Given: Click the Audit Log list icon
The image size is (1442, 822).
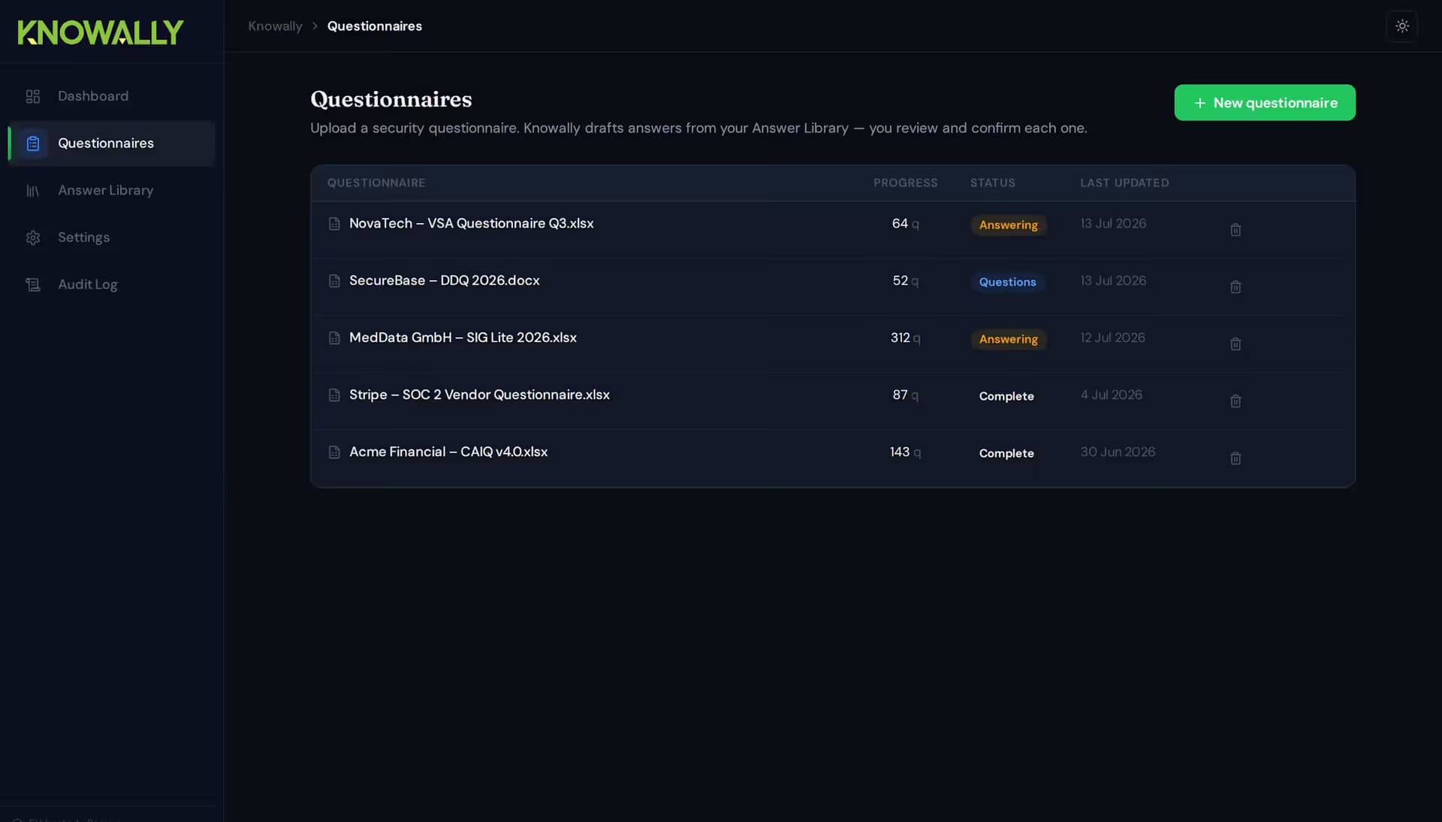Looking at the screenshot, I should click(33, 285).
